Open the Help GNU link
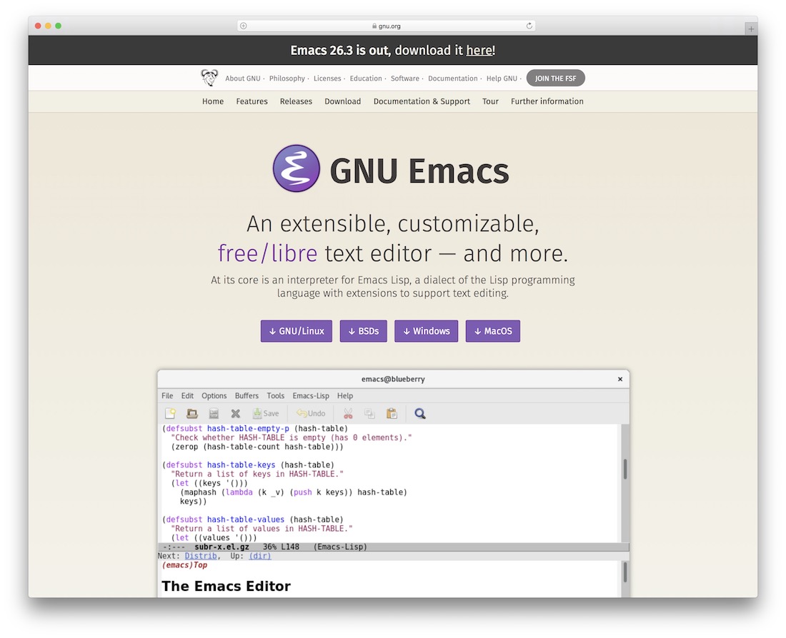 click(502, 78)
